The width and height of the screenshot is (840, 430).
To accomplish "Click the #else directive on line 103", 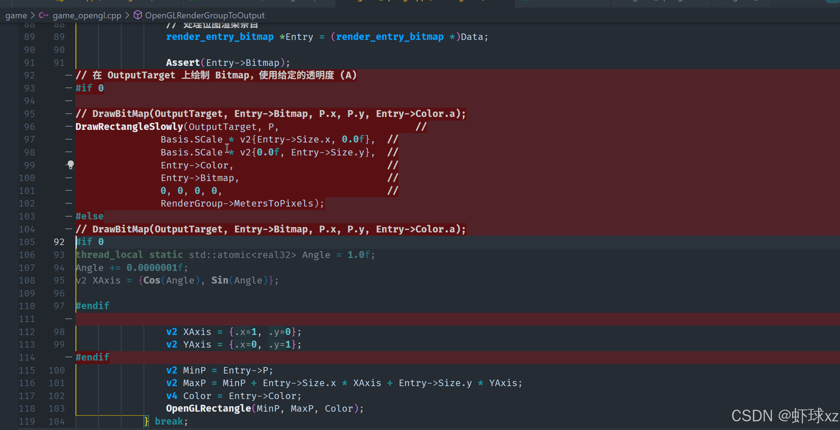I will click(x=90, y=216).
